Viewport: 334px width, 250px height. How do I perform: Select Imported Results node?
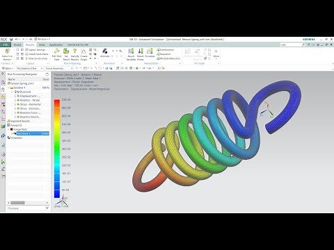click(20, 121)
